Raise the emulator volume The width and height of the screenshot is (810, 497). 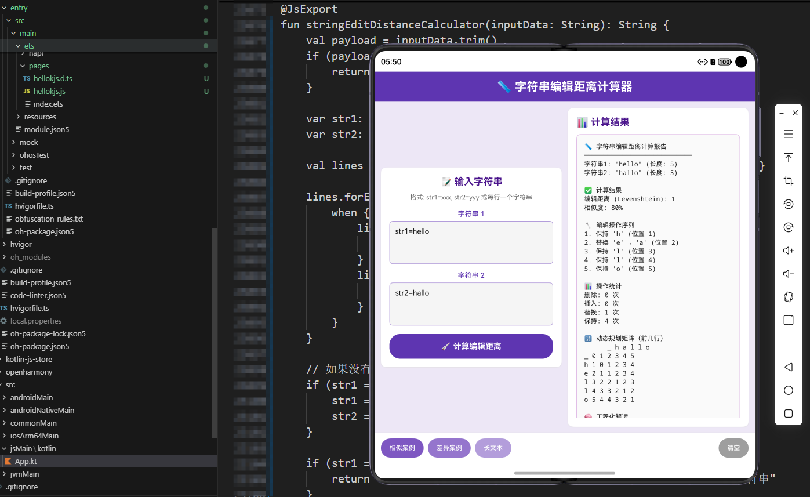789,250
